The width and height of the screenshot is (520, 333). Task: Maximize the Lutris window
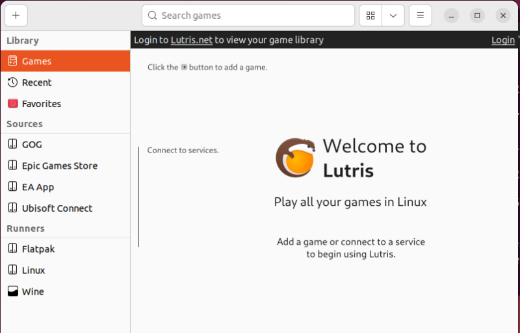tap(477, 16)
